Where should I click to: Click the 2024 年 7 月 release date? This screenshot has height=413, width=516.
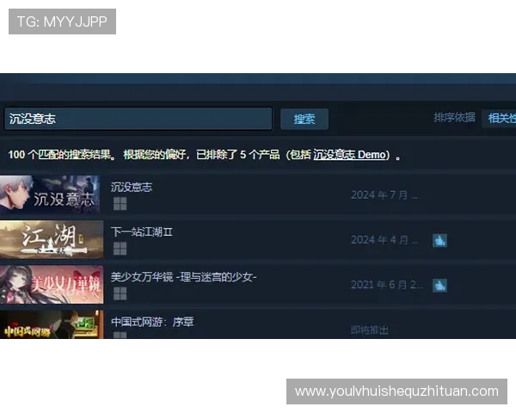point(384,195)
